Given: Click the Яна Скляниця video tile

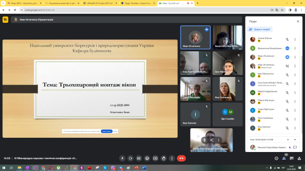Looking at the screenshot, I should click(228, 89).
